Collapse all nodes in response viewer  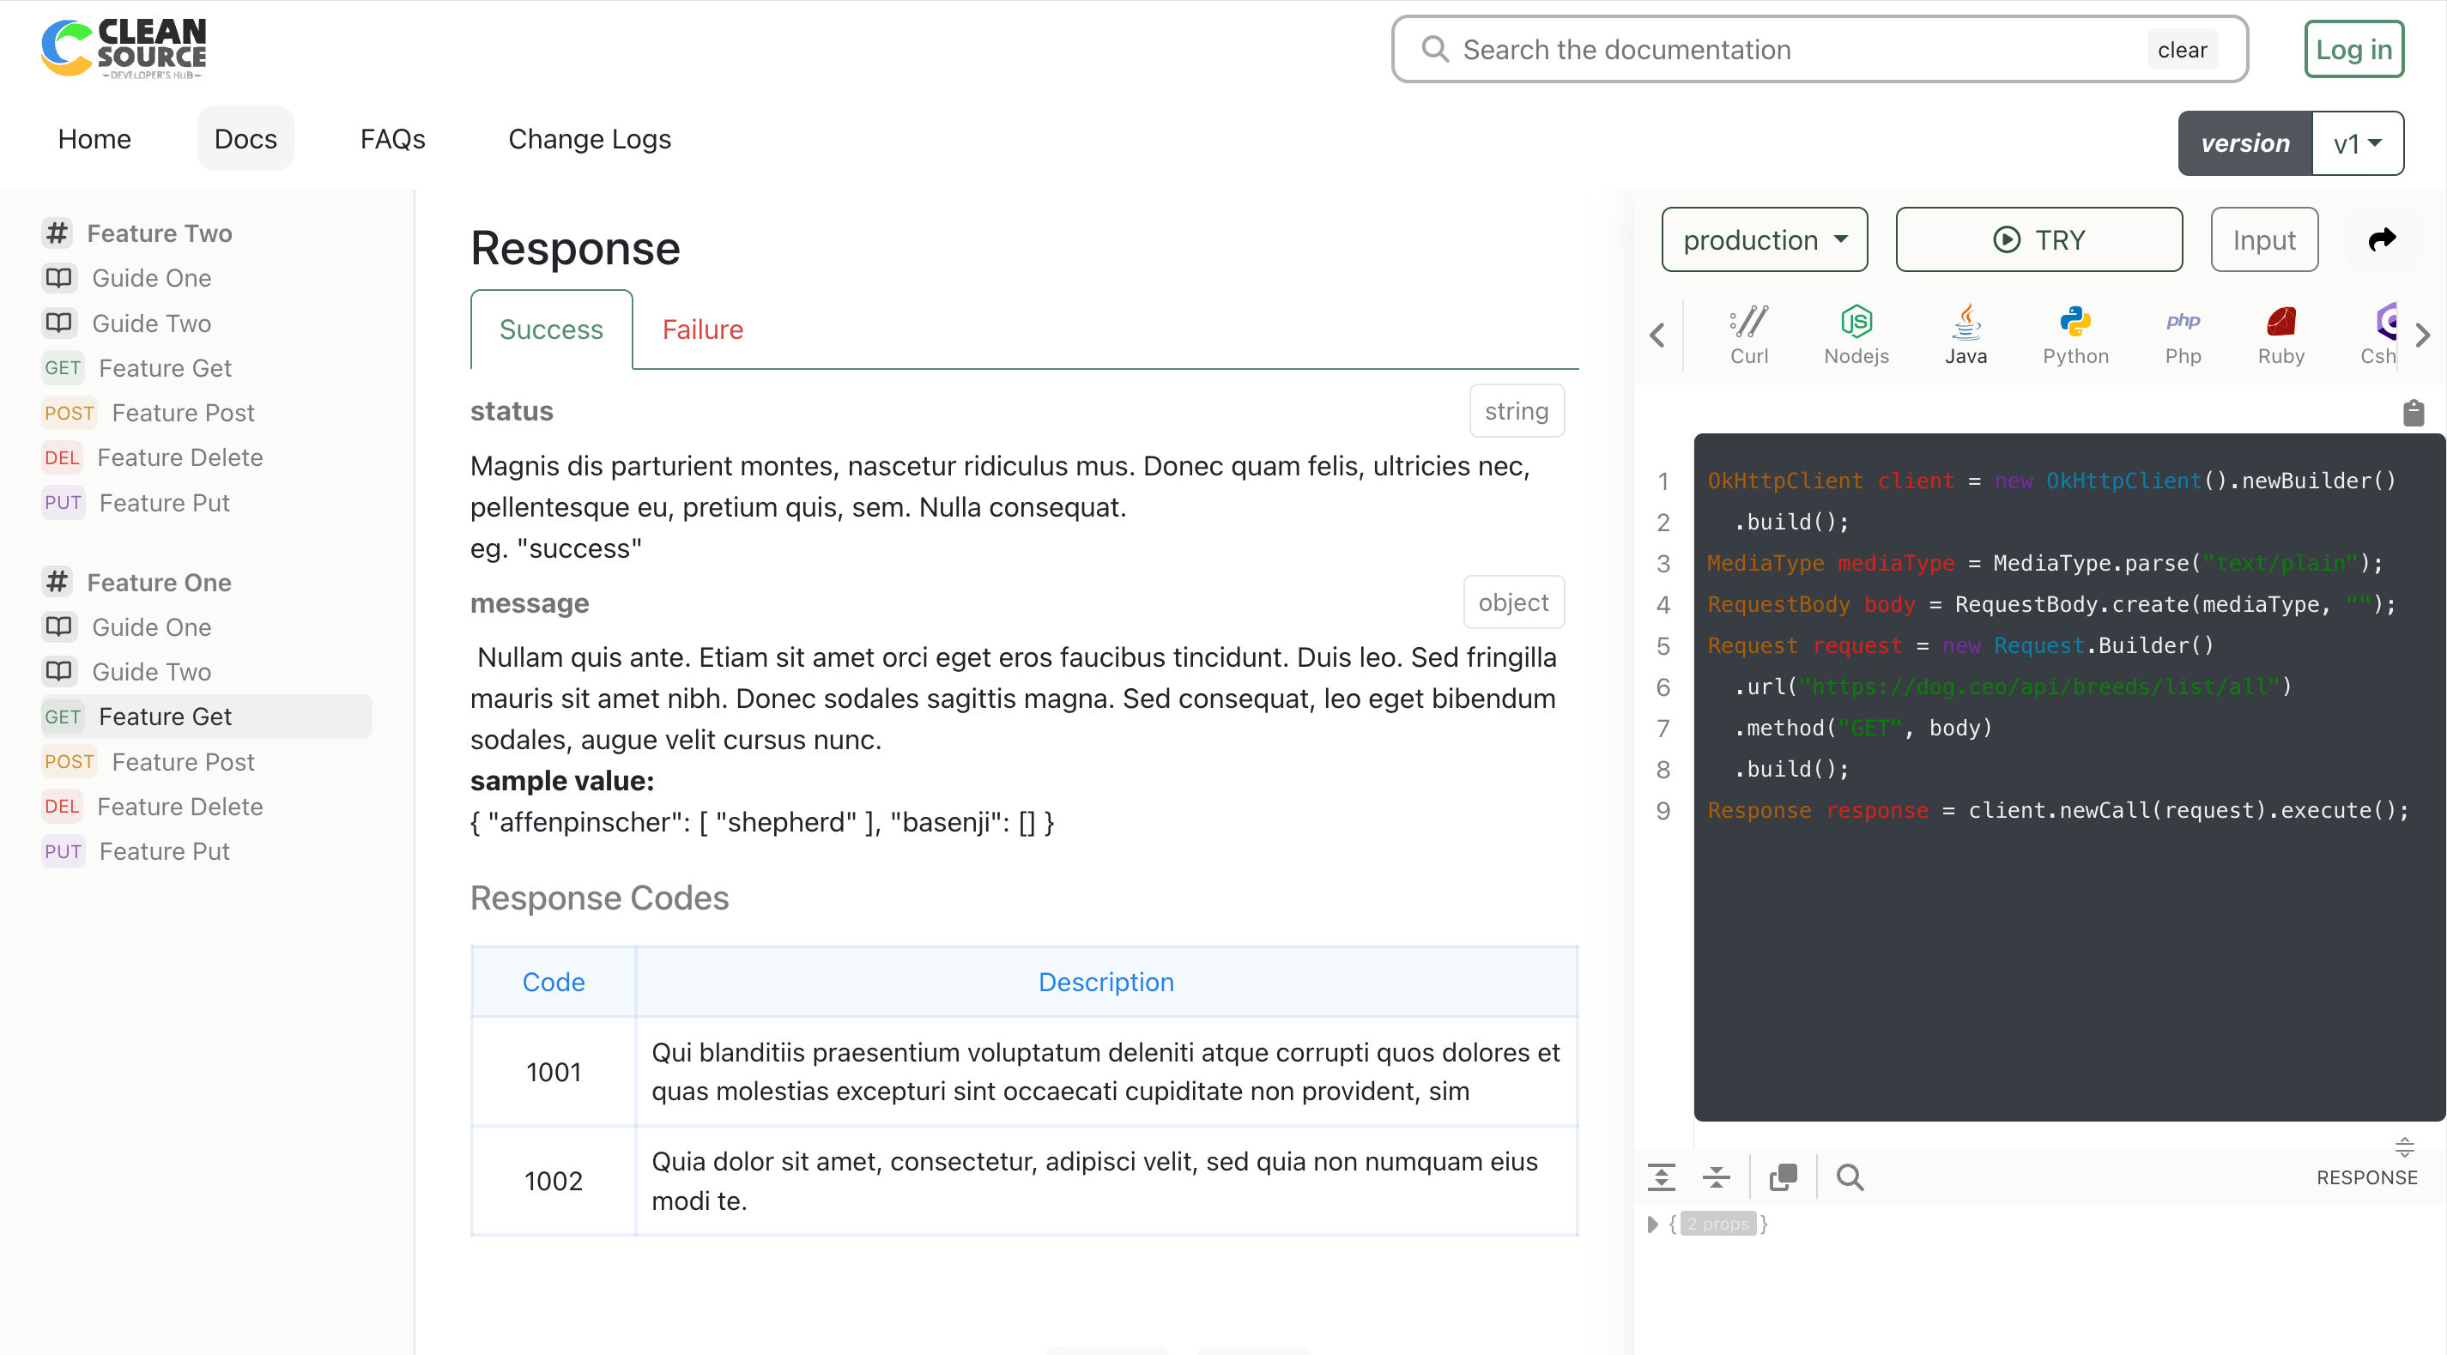pyautogui.click(x=1716, y=1177)
